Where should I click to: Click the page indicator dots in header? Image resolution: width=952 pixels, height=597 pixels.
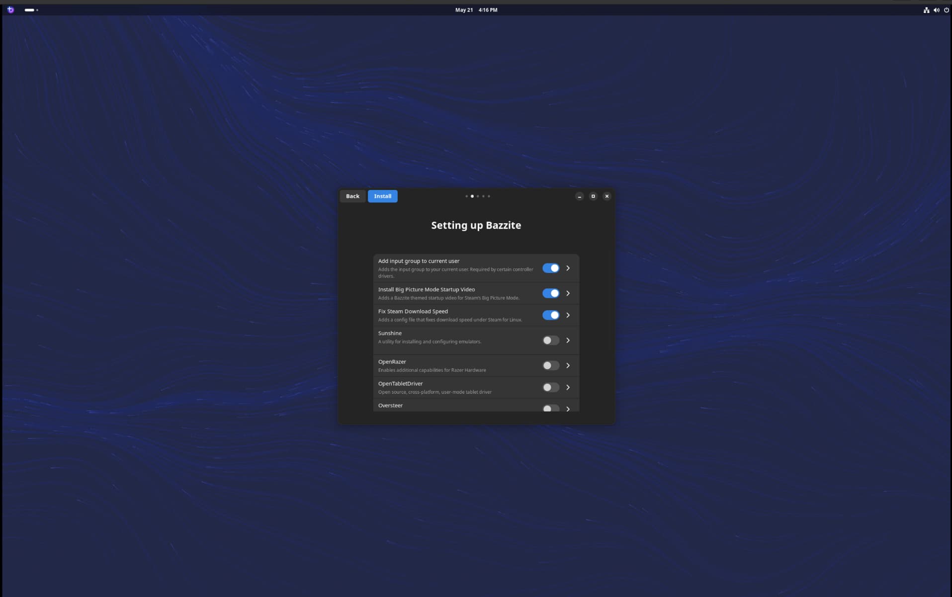477,196
